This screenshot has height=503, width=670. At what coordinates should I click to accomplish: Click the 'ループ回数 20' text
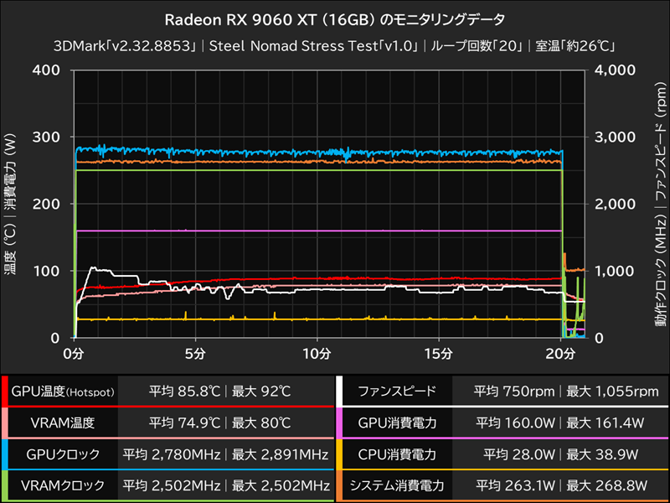(x=478, y=46)
